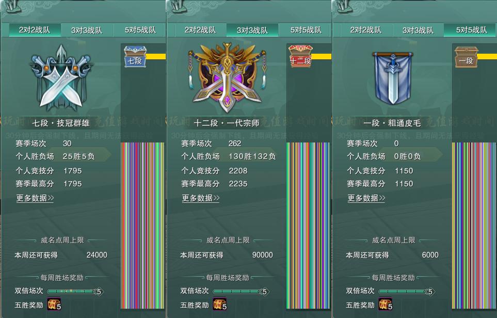Expand 更多数据 in the 3对3 panel
This screenshot has width=497, height=318.
pyautogui.click(x=201, y=198)
